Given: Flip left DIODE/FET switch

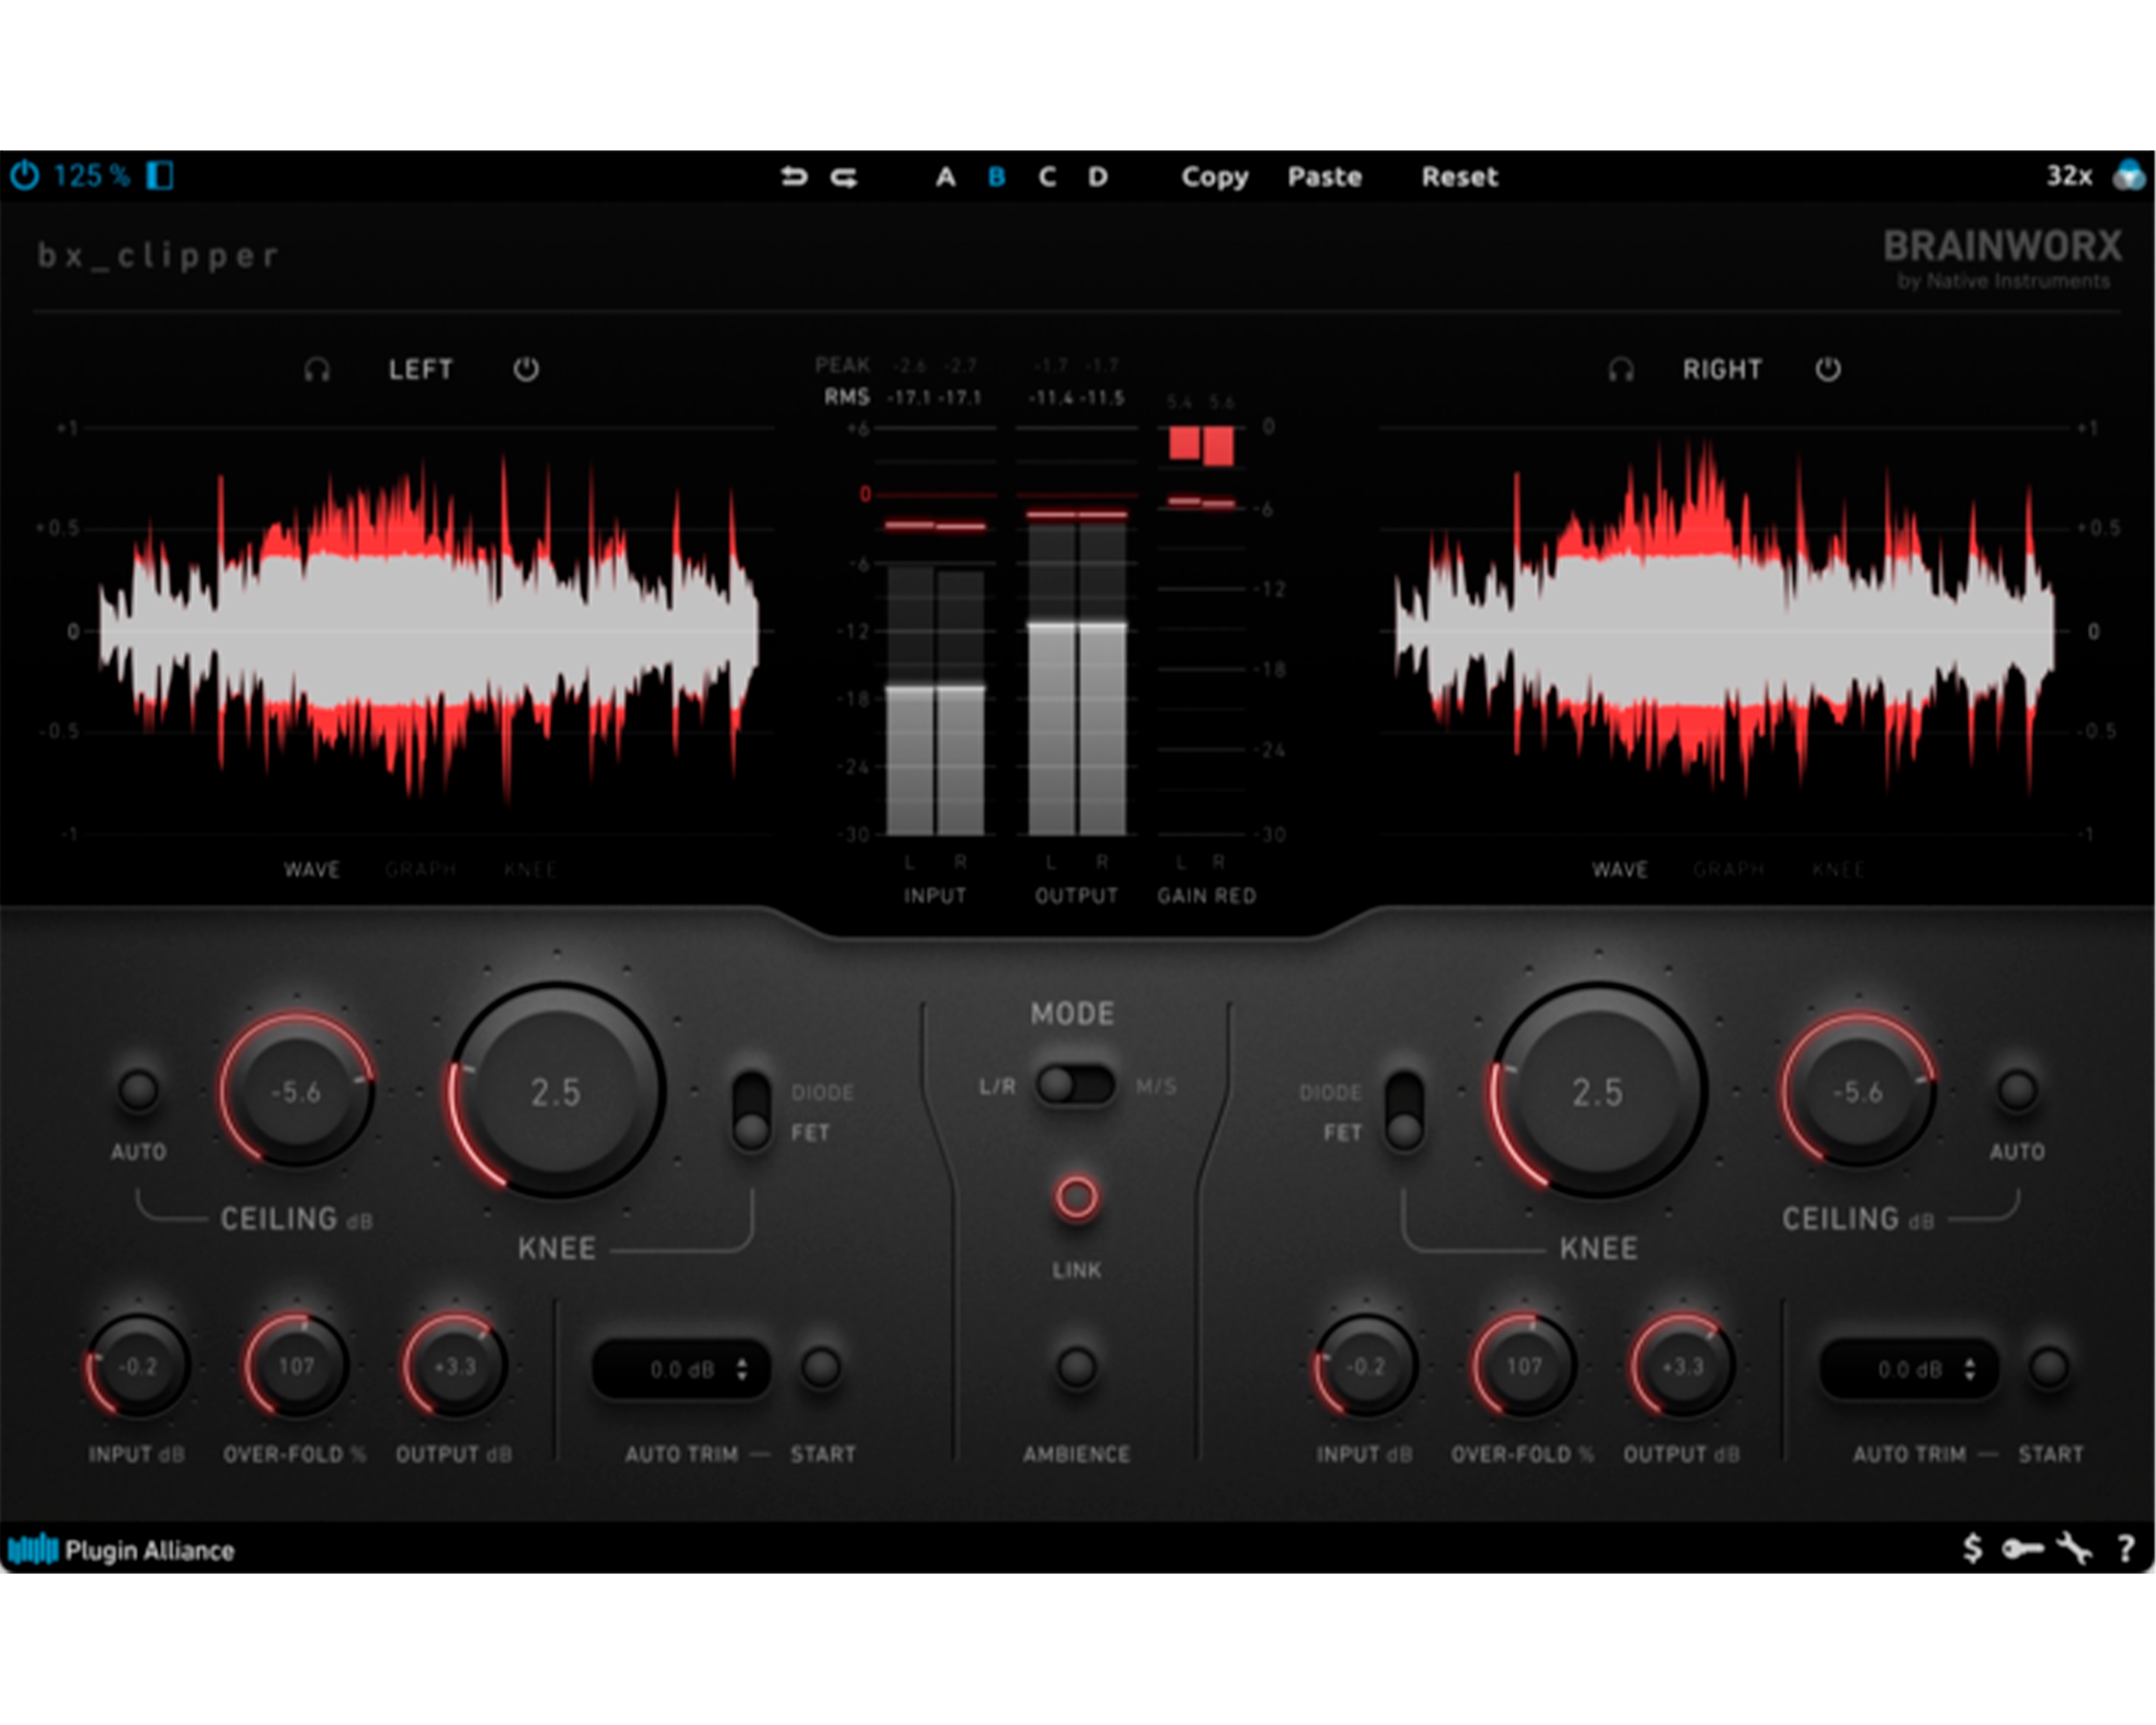Looking at the screenshot, I should (751, 1110).
